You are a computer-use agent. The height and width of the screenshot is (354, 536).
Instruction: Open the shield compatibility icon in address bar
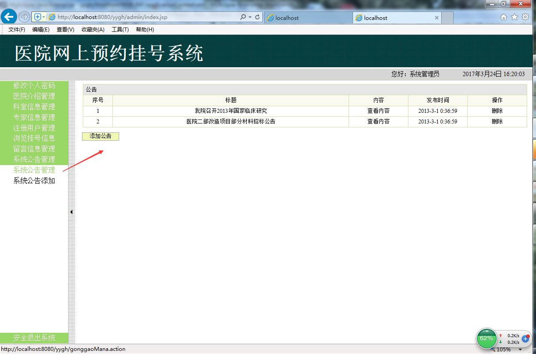[38, 17]
